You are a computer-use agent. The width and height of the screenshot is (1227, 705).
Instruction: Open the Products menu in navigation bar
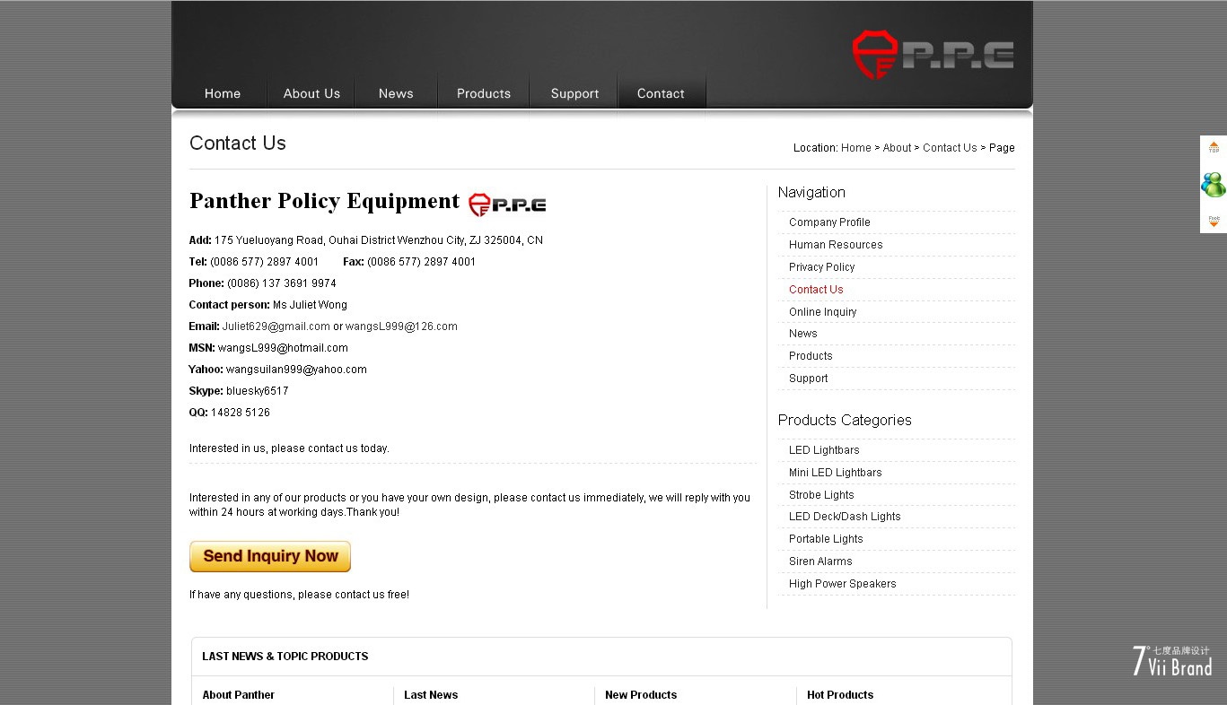pos(483,93)
